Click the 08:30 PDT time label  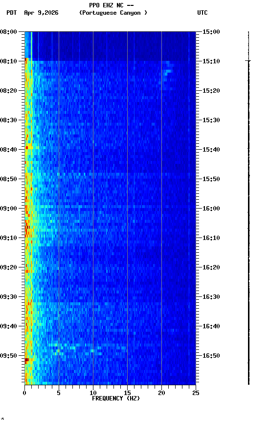[x=8, y=120]
